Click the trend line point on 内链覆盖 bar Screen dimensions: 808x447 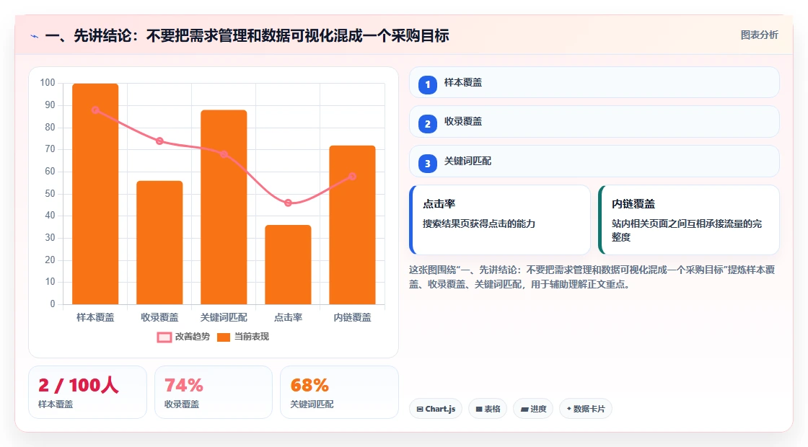tap(353, 177)
